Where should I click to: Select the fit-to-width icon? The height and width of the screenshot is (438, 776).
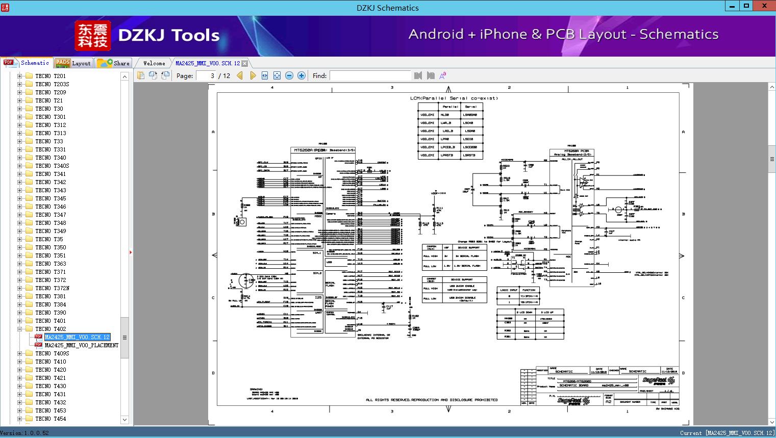265,75
